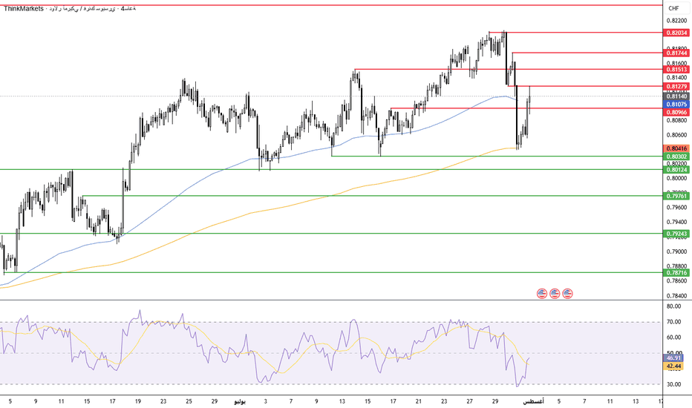
Task: Select the 0.81513 resistance price label
Action: pyautogui.click(x=676, y=69)
